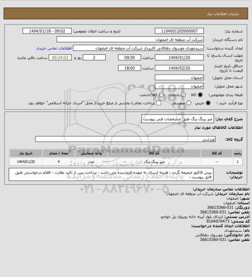This screenshot has height=277, width=252.
Task: Click the نام کالا column header
Action: pos(154,153)
